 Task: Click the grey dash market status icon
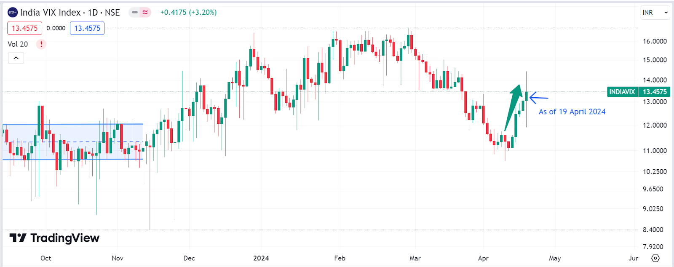coord(135,12)
